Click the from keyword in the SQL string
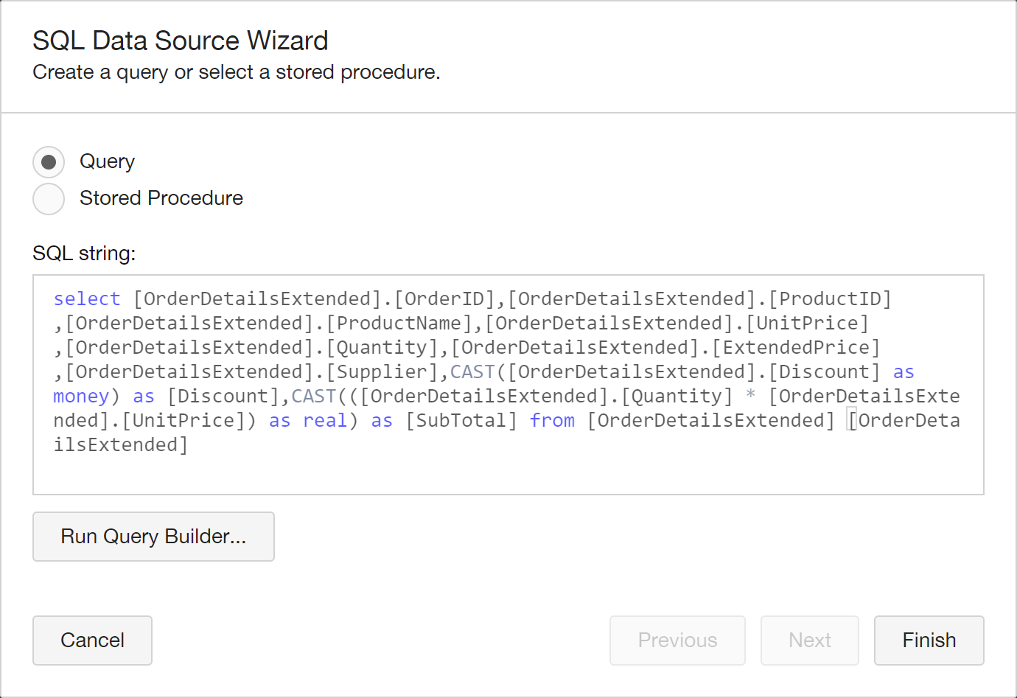This screenshot has height=698, width=1017. click(552, 421)
